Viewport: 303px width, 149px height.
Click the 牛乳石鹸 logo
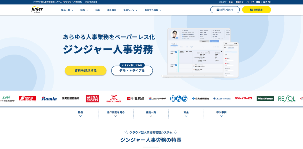point(136,99)
